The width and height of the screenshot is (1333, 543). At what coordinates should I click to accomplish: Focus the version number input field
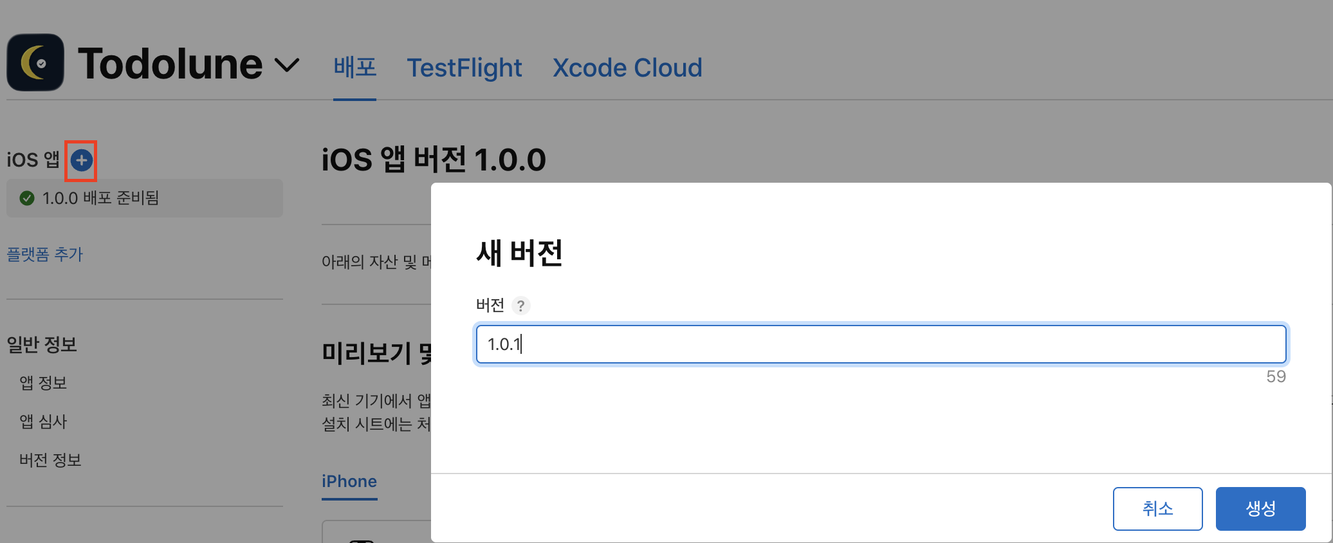click(881, 344)
